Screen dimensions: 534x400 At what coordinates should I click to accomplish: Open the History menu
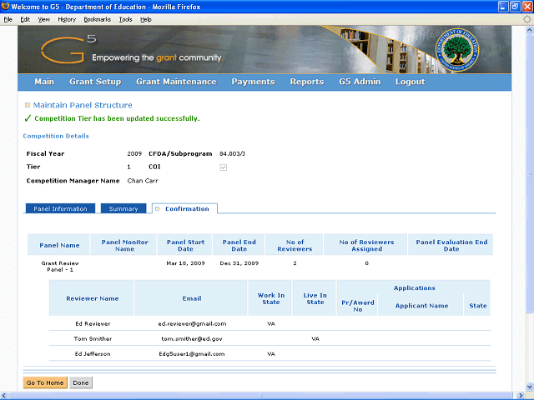pos(67,18)
